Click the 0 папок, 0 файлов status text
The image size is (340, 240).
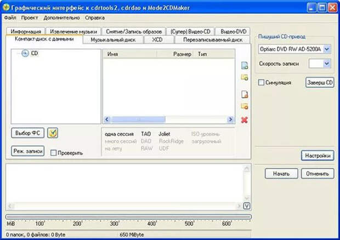[36, 235]
